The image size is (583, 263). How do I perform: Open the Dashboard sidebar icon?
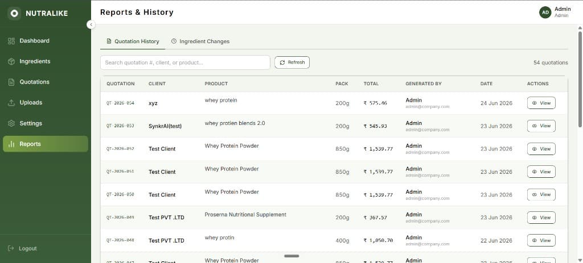click(x=11, y=41)
